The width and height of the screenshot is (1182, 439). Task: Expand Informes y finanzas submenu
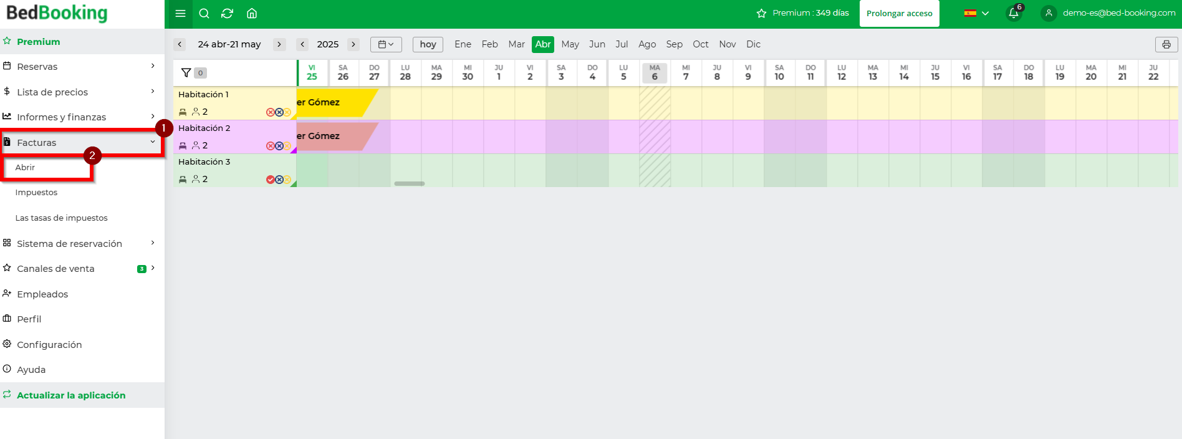coord(153,116)
